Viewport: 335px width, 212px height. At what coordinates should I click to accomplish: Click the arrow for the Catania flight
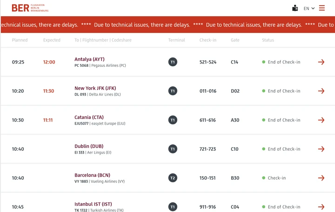[x=321, y=120]
